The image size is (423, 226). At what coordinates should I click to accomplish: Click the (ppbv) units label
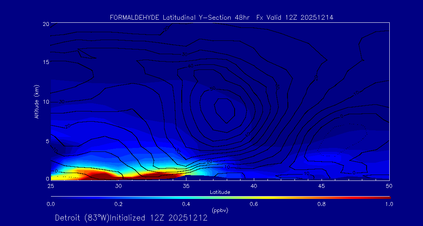tap(220, 210)
